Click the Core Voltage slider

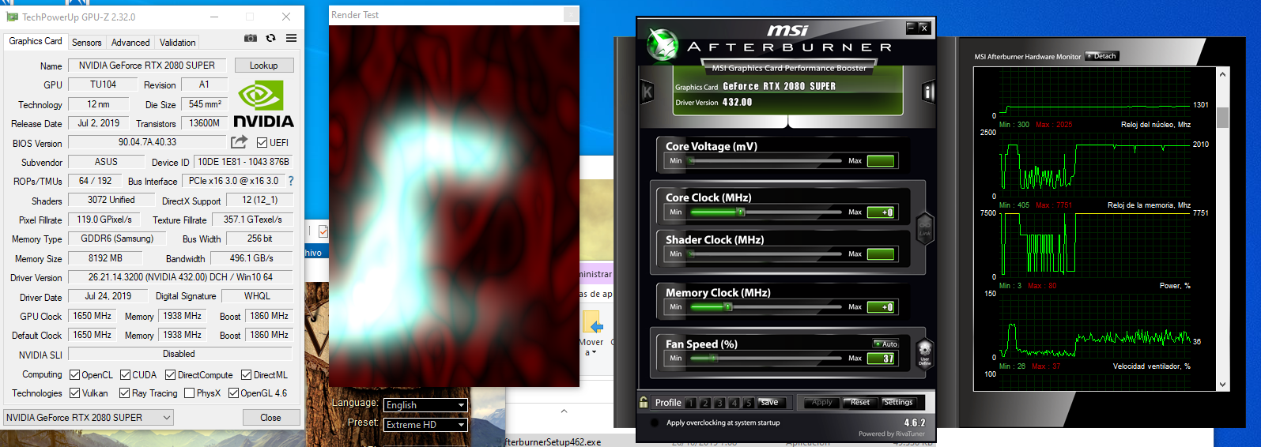tap(766, 161)
